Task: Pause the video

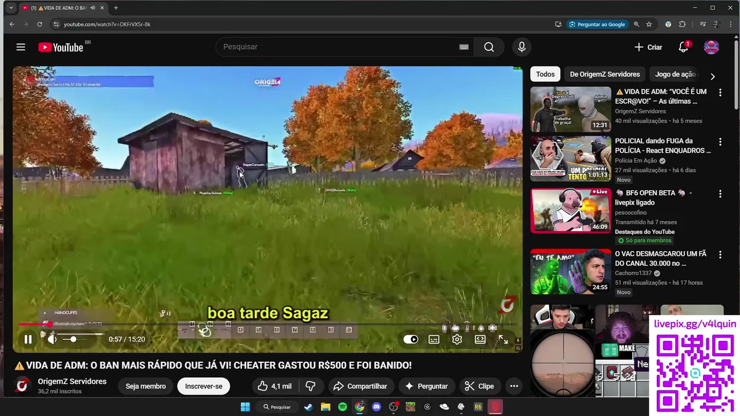Action: 28,339
